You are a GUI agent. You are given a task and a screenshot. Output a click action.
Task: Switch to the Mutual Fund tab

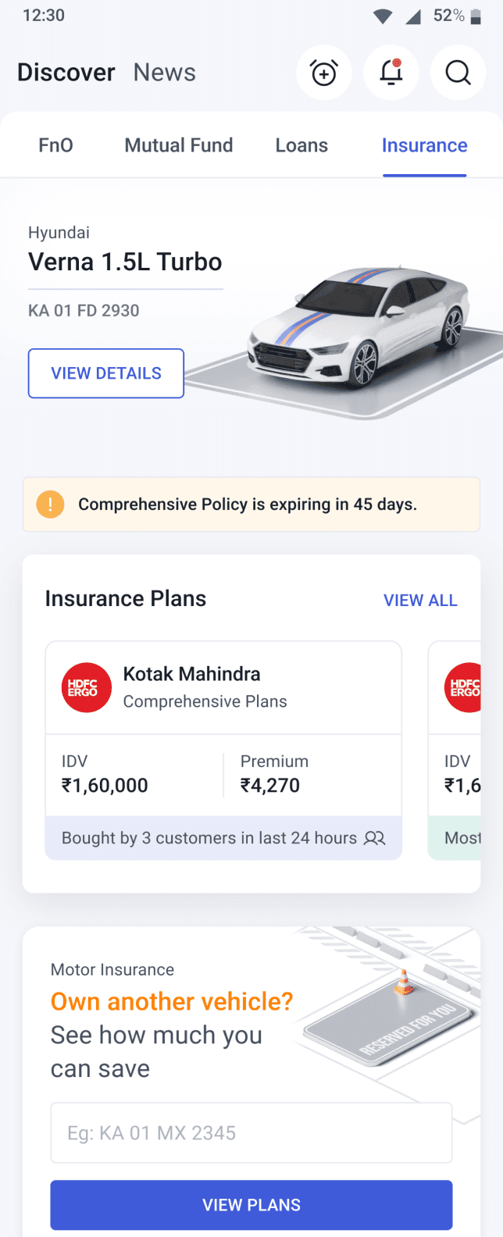[179, 146]
